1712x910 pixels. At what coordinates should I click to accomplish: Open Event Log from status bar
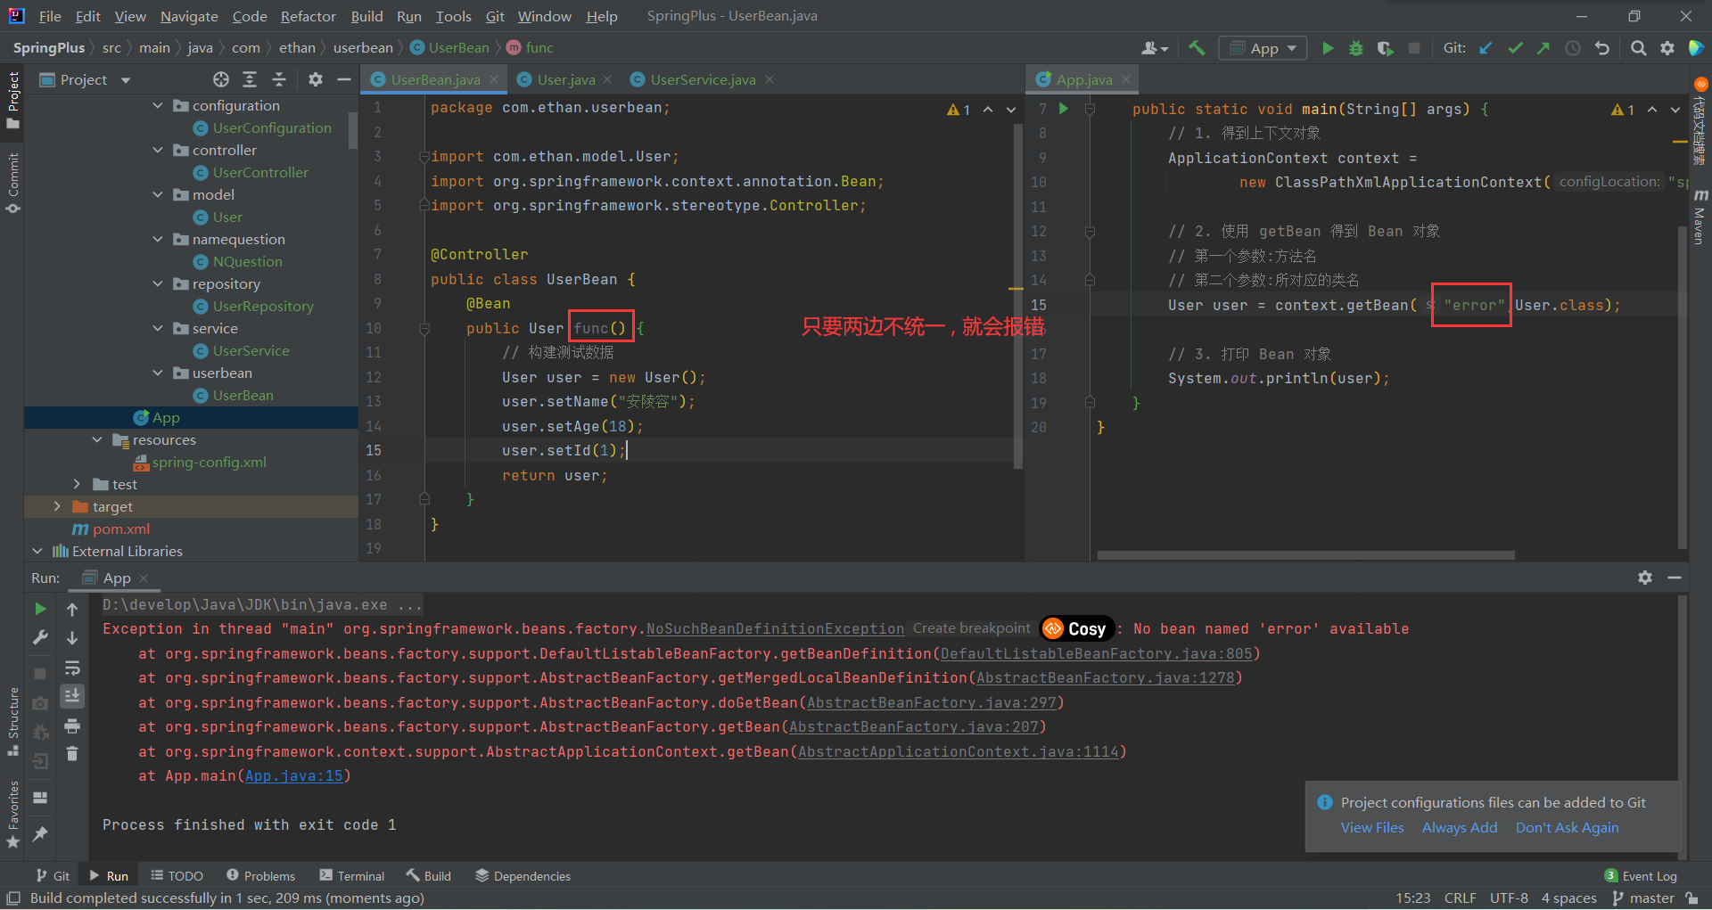click(1641, 876)
